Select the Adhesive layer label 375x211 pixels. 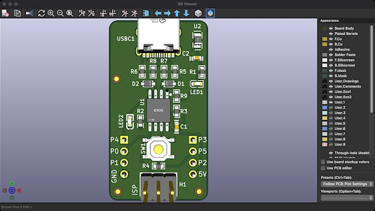coord(342,50)
